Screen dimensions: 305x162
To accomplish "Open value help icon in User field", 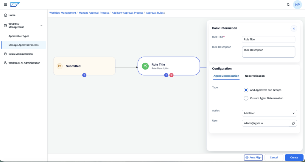I will pos(293,123).
